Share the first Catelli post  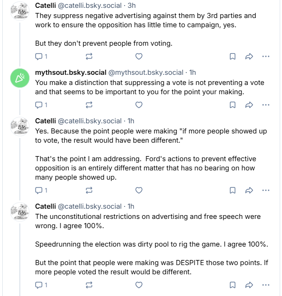click(249, 56)
